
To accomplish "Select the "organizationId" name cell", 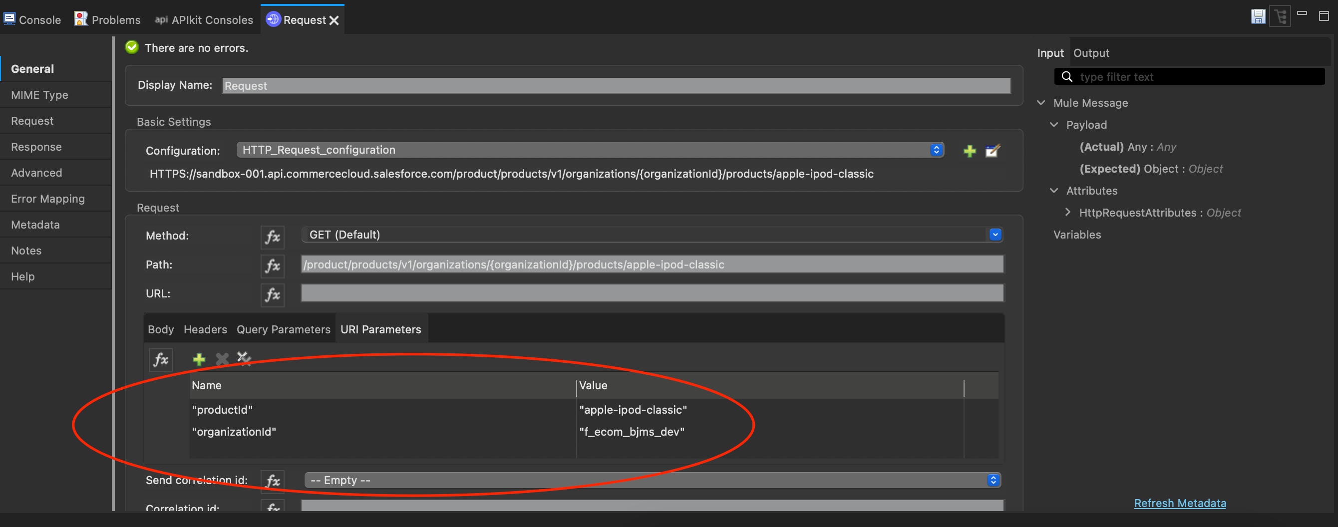I will [234, 432].
